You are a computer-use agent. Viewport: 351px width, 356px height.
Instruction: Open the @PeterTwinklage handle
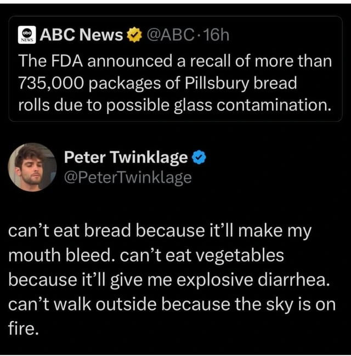point(128,177)
